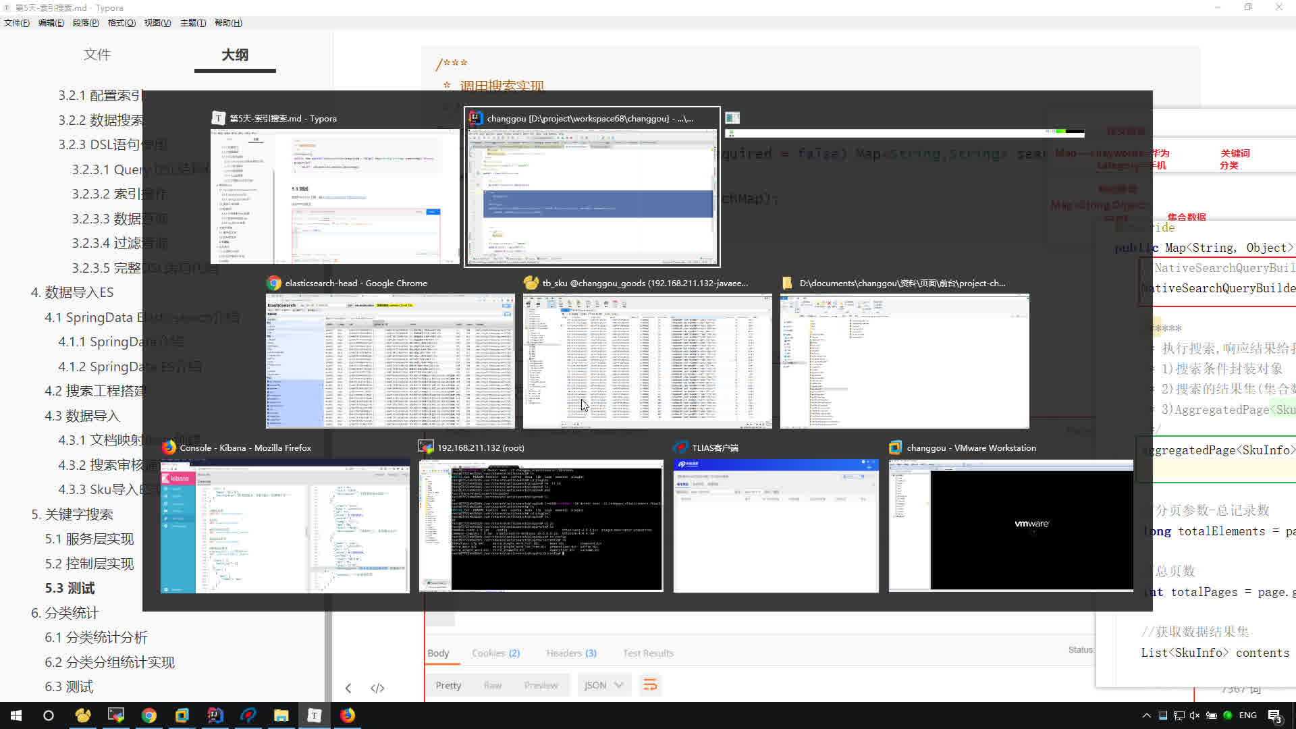
Task: Click the muted volume icon in system tray
Action: [x=1195, y=715]
